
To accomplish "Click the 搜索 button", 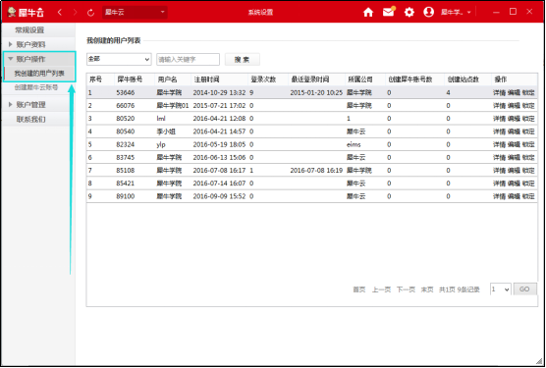I will pyautogui.click(x=242, y=60).
